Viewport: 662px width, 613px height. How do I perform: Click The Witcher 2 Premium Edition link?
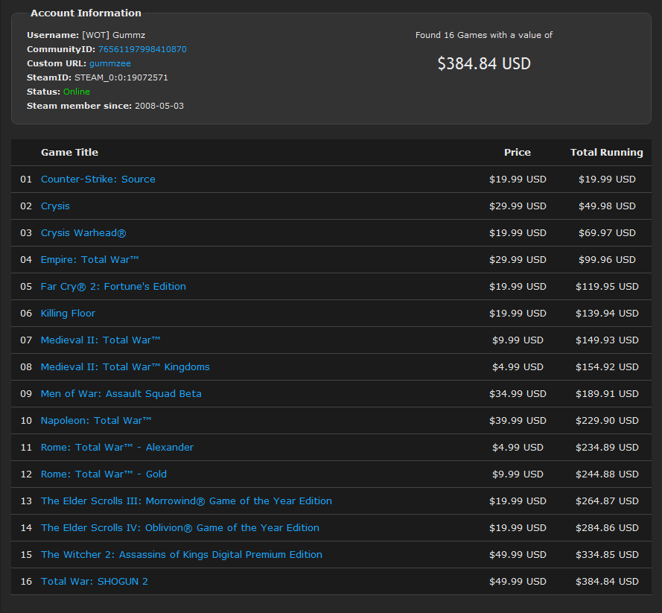(182, 554)
